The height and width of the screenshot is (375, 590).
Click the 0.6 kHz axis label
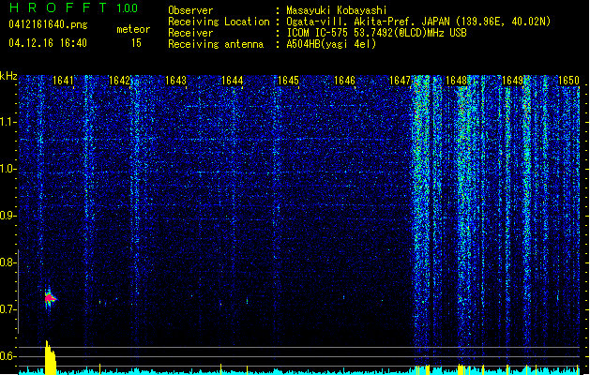coord(8,356)
